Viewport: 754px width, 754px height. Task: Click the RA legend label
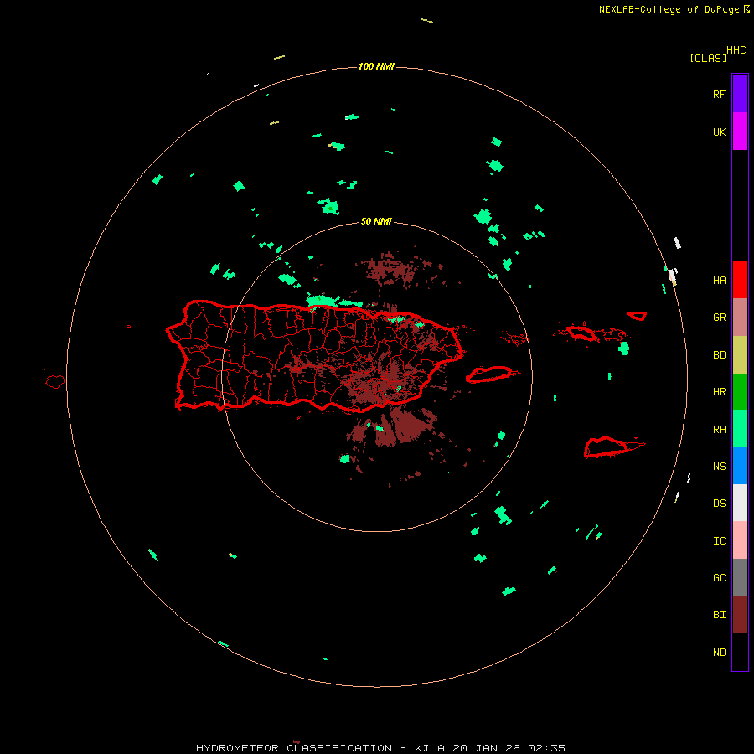tap(719, 430)
